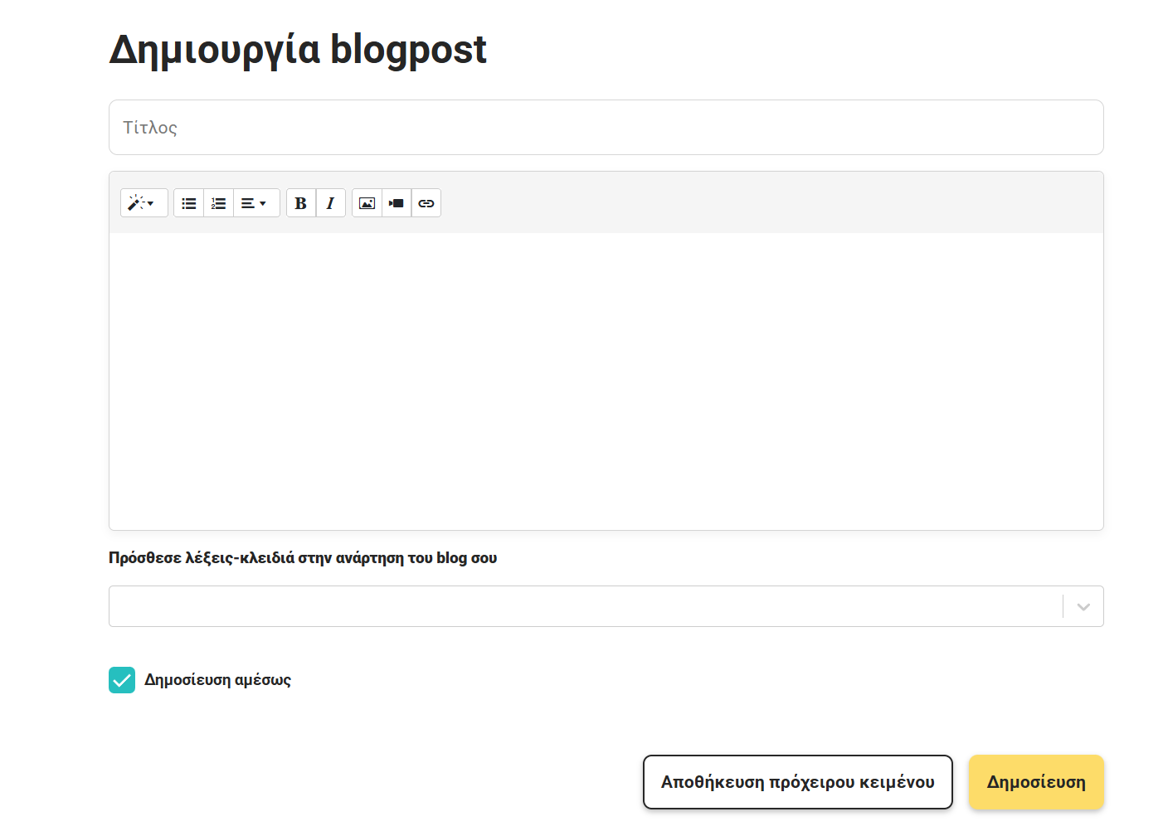Focus the Τίτλος title input field

[606, 128]
